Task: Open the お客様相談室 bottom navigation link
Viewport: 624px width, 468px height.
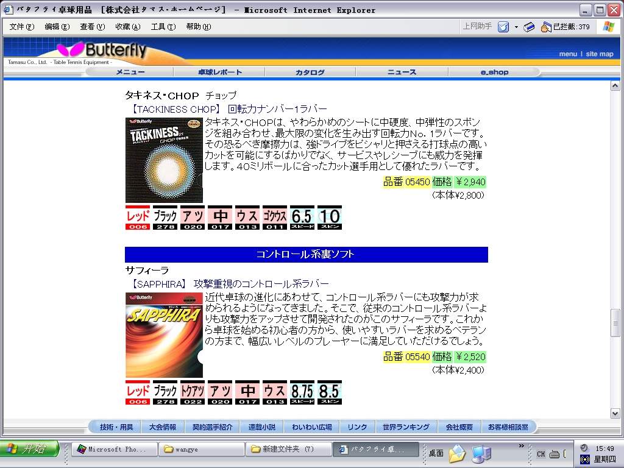Action: [508, 427]
